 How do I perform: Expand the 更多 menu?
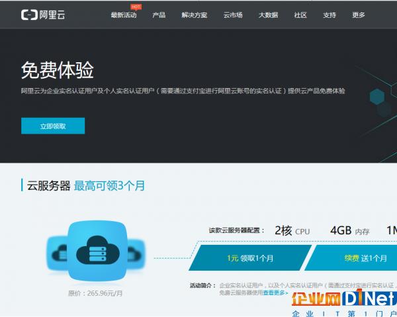tap(359, 15)
